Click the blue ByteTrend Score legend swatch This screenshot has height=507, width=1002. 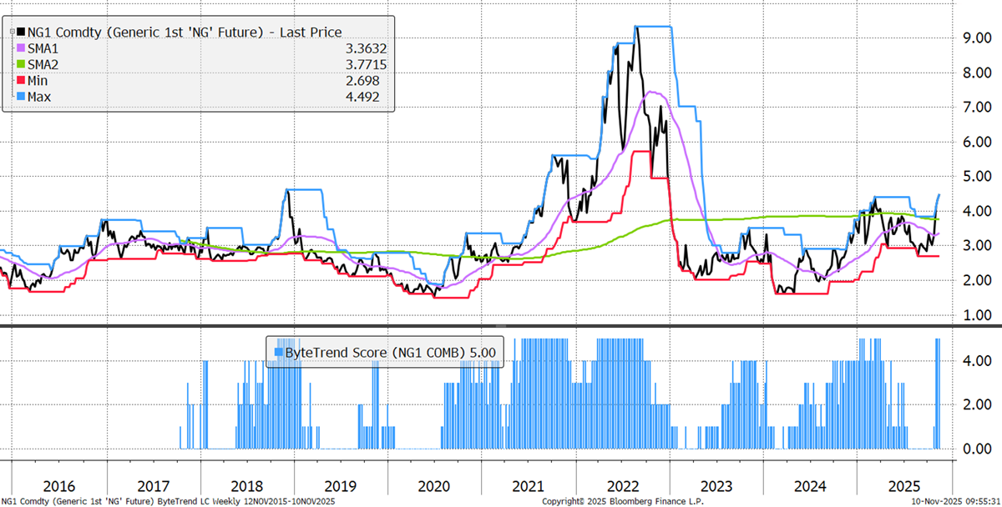coord(278,353)
